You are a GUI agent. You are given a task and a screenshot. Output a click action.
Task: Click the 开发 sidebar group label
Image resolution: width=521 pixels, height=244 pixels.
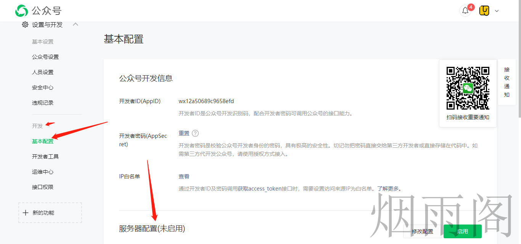tap(37, 126)
